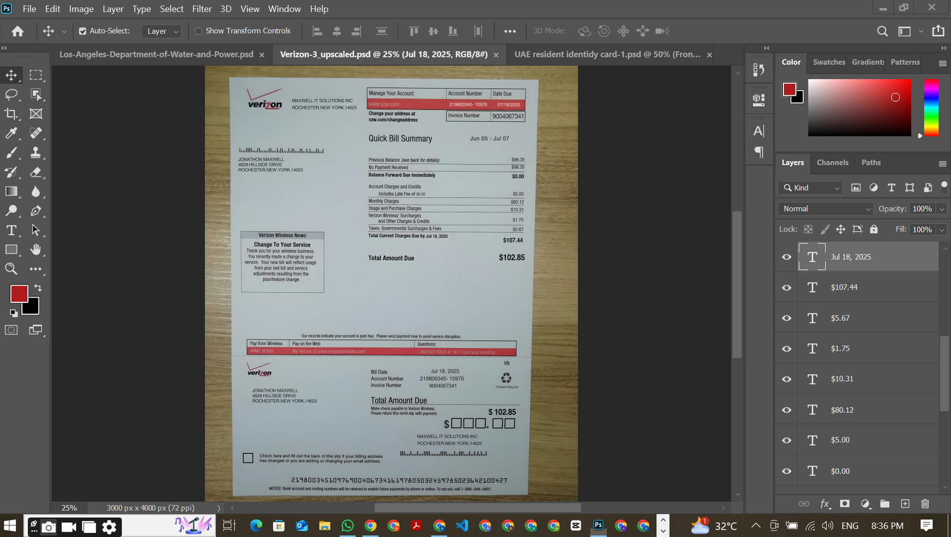
Task: Hide the Jul 18, 2025 layer
Action: click(x=786, y=257)
